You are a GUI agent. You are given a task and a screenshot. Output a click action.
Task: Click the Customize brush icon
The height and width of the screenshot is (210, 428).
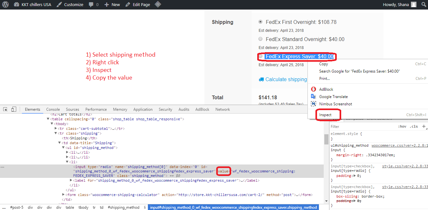click(59, 5)
